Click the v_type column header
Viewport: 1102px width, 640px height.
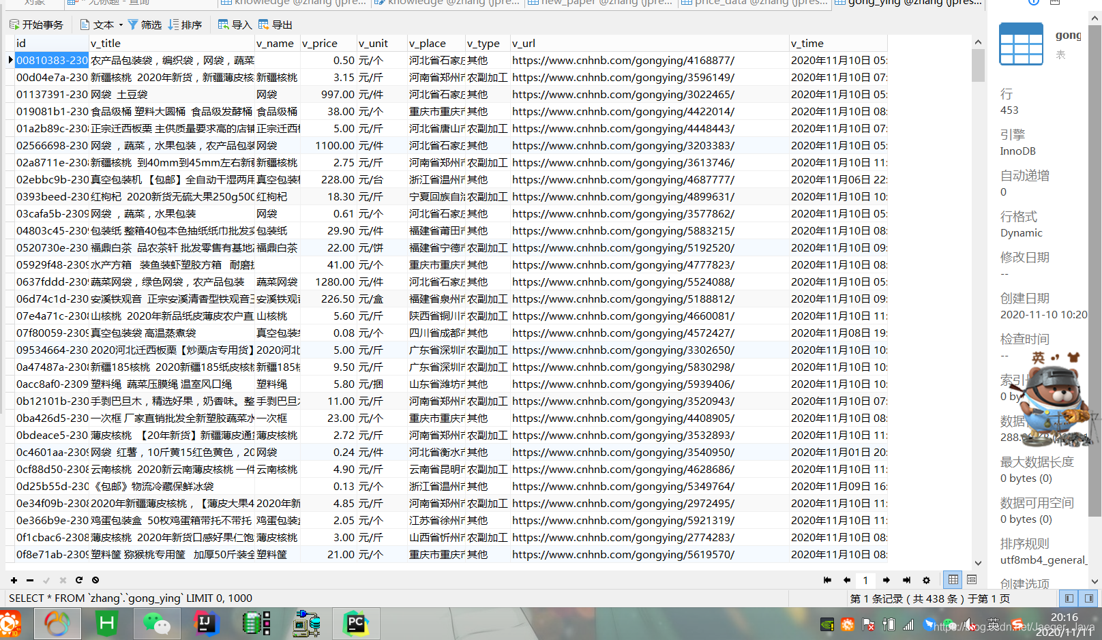pyautogui.click(x=488, y=43)
